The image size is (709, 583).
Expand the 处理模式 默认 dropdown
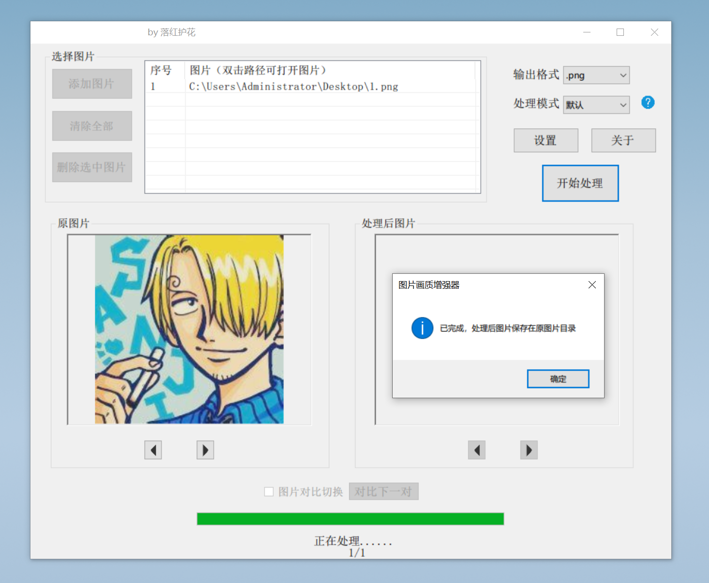pyautogui.click(x=596, y=105)
